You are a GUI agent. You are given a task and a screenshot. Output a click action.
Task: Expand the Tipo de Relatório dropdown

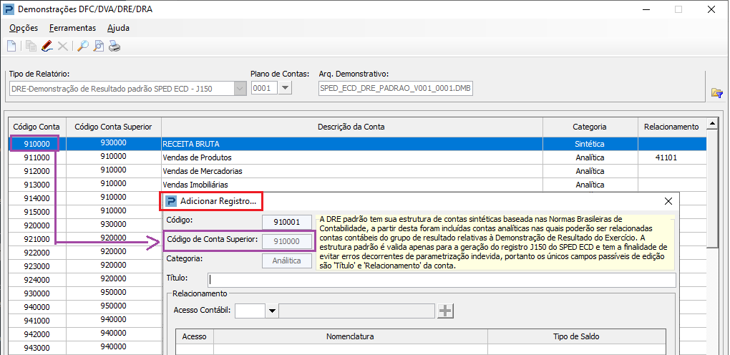click(240, 88)
